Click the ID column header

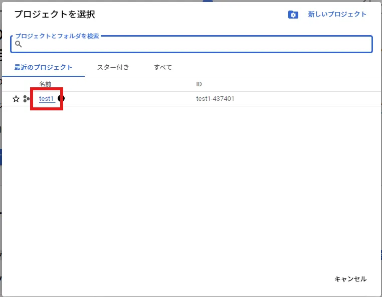point(199,84)
